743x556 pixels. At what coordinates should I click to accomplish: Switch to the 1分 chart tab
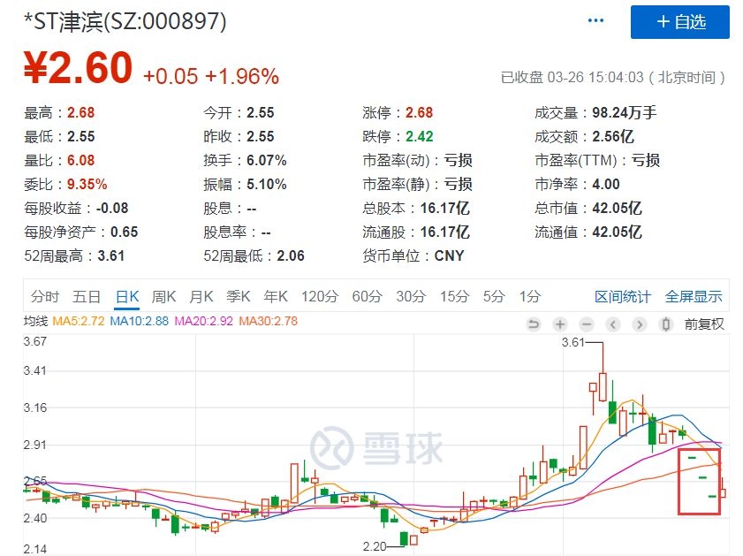(x=530, y=297)
